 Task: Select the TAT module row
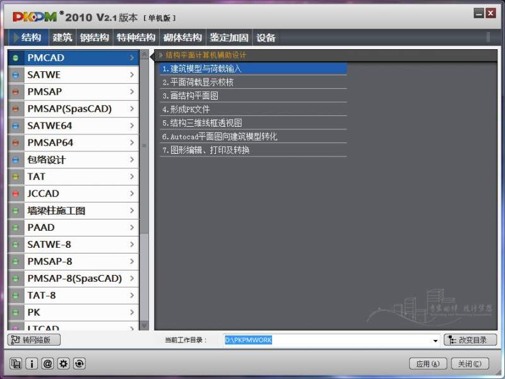pyautogui.click(x=73, y=177)
